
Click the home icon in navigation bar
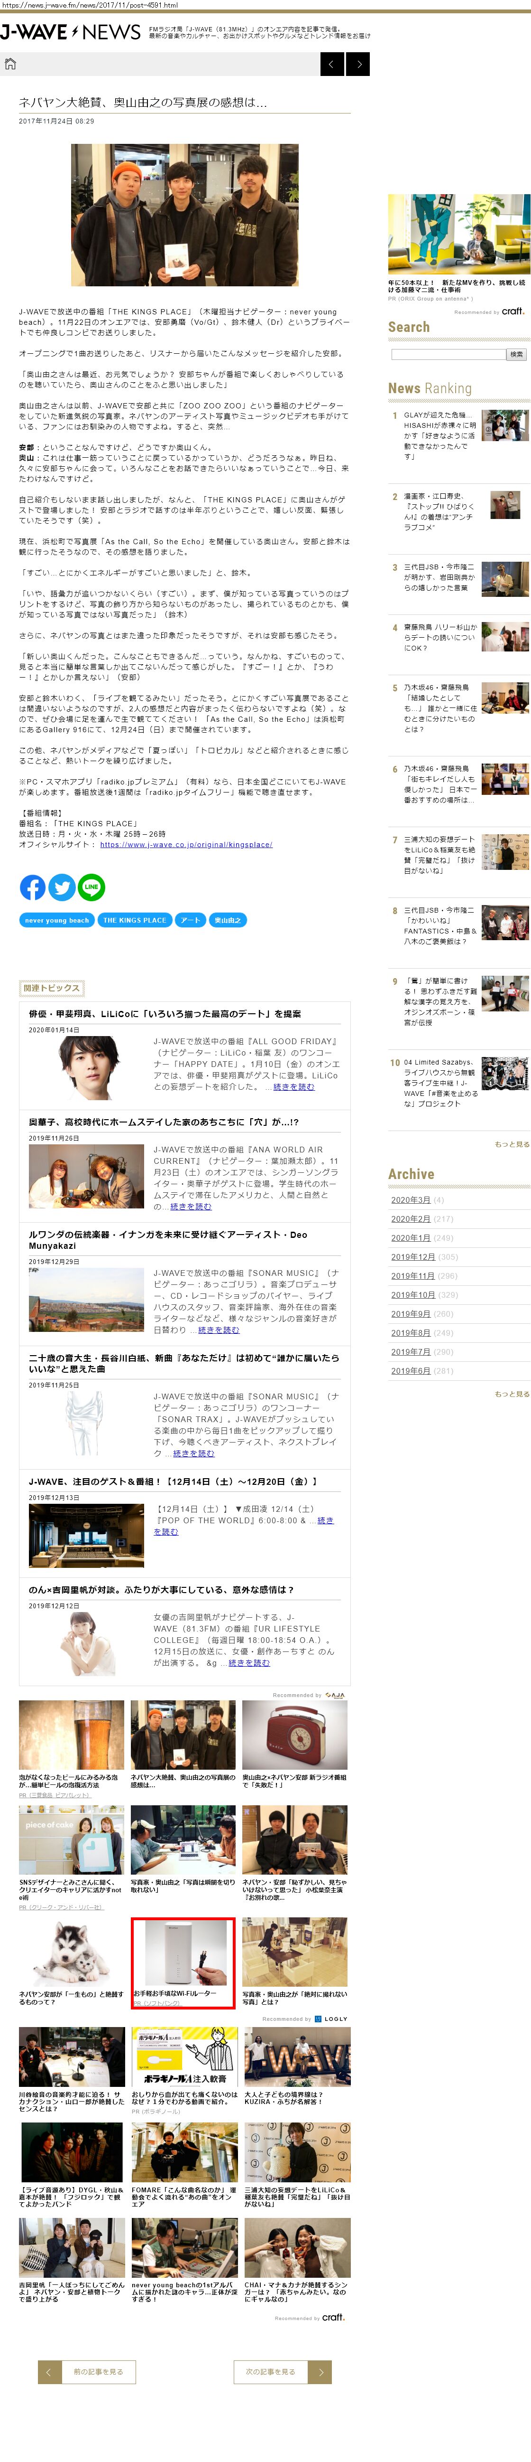tap(10, 64)
